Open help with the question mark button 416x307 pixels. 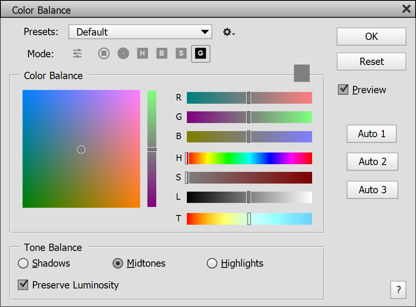[x=398, y=290]
